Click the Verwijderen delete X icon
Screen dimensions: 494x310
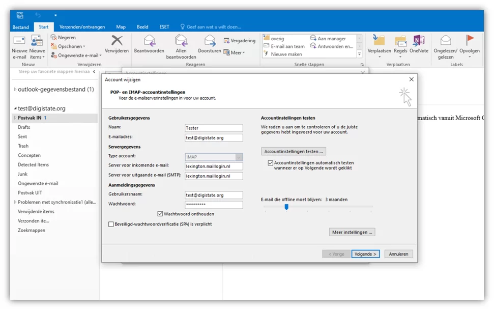[x=117, y=40]
